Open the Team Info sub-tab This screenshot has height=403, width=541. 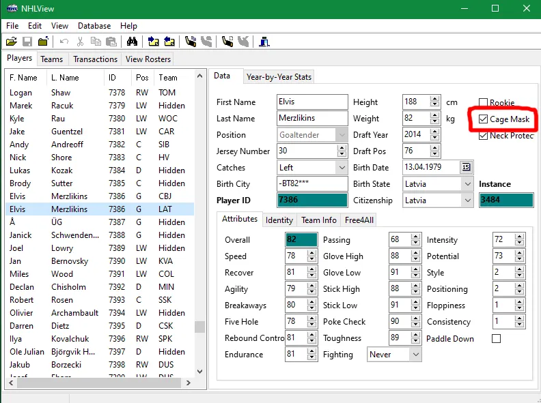pos(319,220)
